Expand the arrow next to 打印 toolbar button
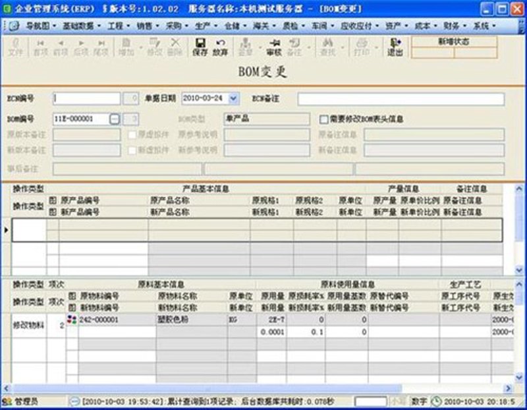This screenshot has width=527, height=410. click(x=376, y=47)
